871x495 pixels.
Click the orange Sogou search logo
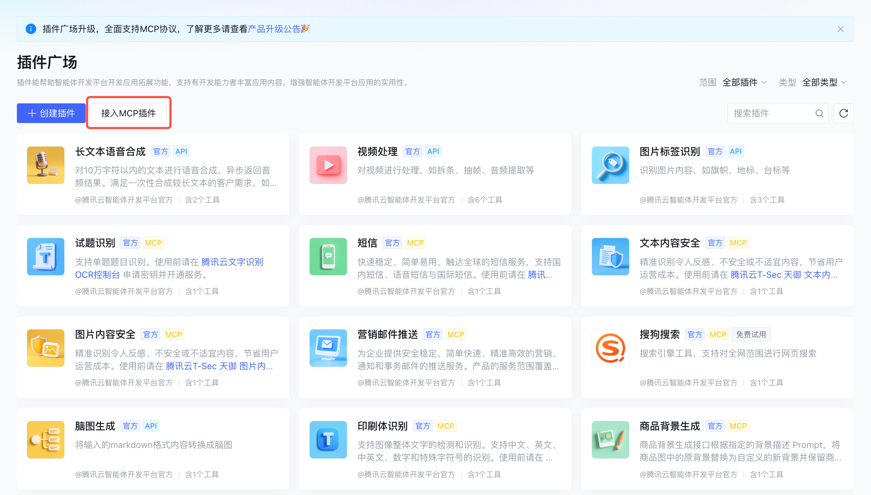click(610, 348)
